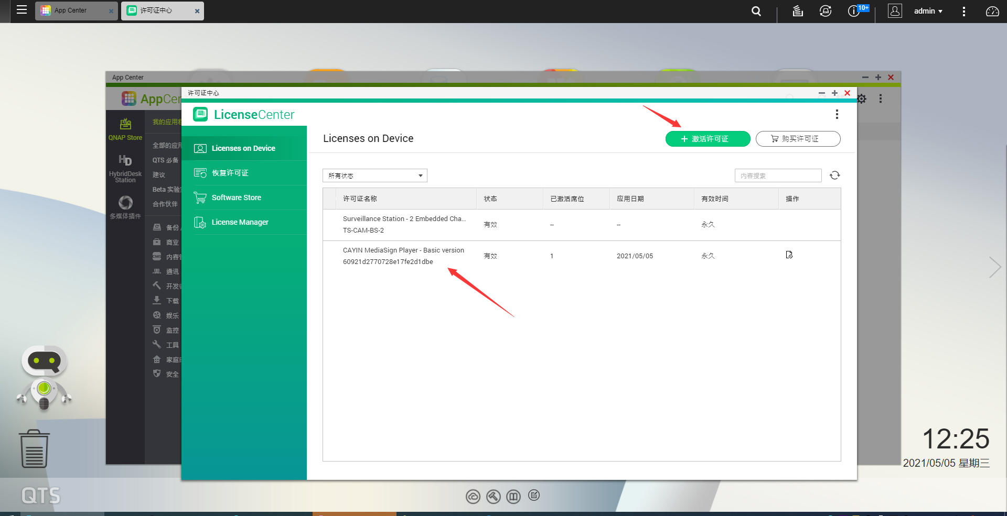Open the Recycle Bin on desktop
Screen dimensions: 1007x516
[x=35, y=449]
